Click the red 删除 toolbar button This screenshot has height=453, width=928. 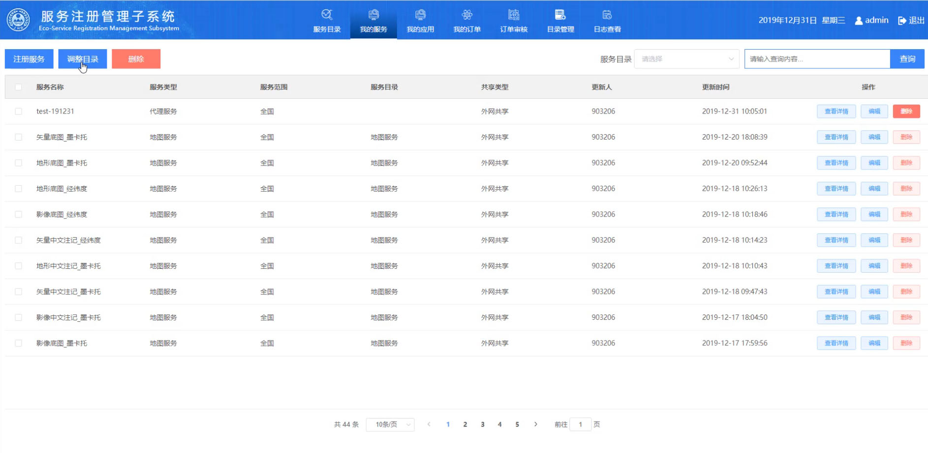tap(136, 59)
